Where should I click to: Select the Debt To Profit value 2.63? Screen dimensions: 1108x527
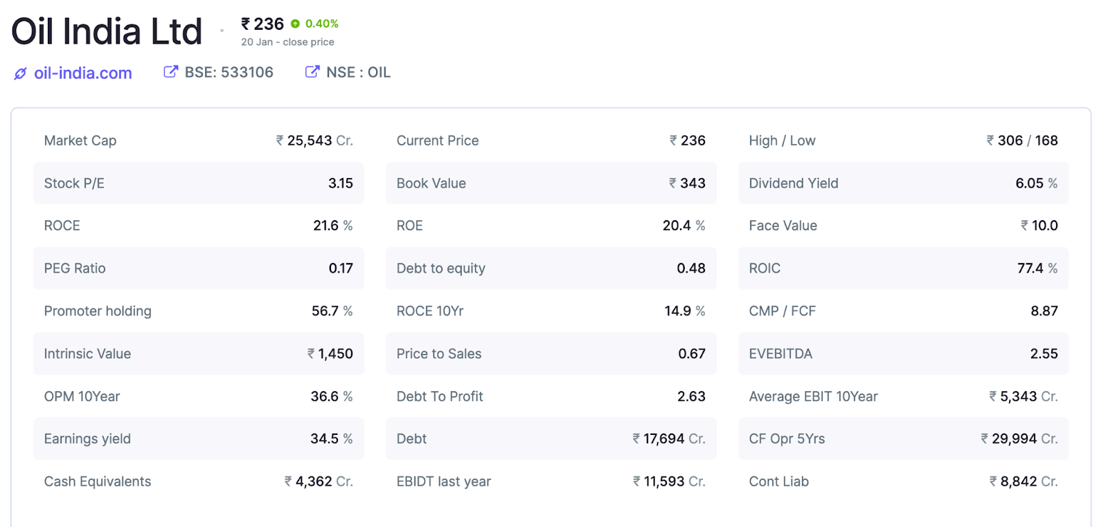click(691, 397)
